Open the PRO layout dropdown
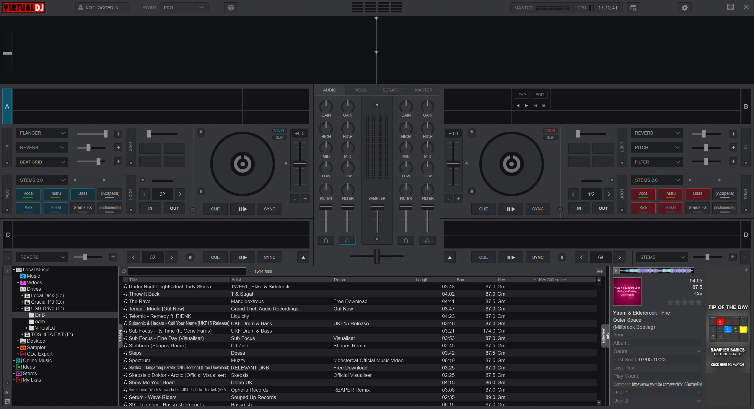 pos(184,8)
